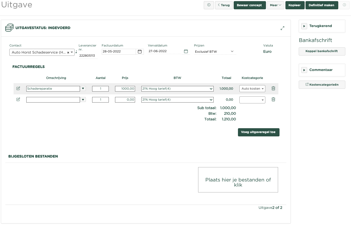Expand the form with the fullscreen arrows icon
The image size is (351, 226).
282,28
